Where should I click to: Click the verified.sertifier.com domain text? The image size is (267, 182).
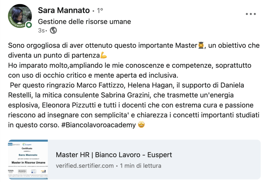[x=85, y=166]
